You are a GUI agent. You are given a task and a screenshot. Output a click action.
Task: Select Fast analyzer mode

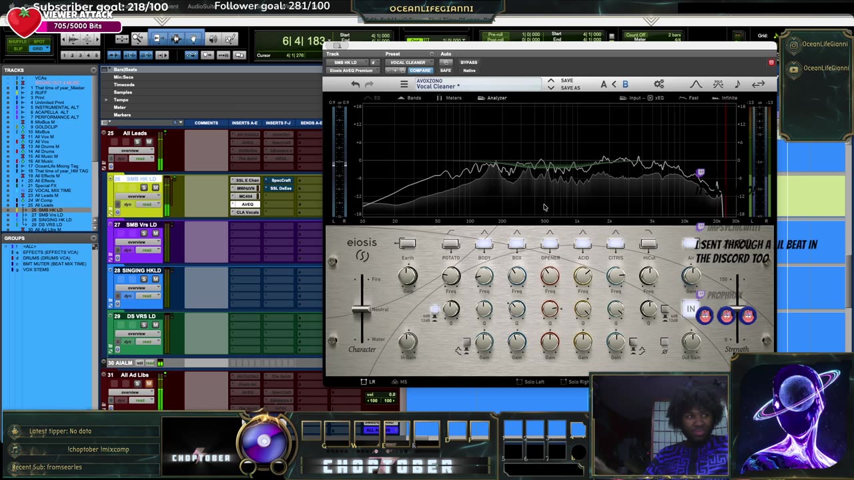689,98
